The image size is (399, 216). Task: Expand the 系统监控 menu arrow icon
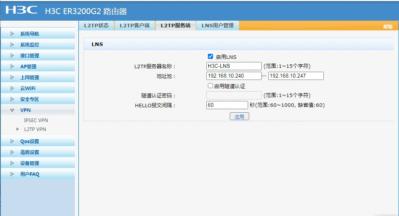pyautogui.click(x=12, y=44)
